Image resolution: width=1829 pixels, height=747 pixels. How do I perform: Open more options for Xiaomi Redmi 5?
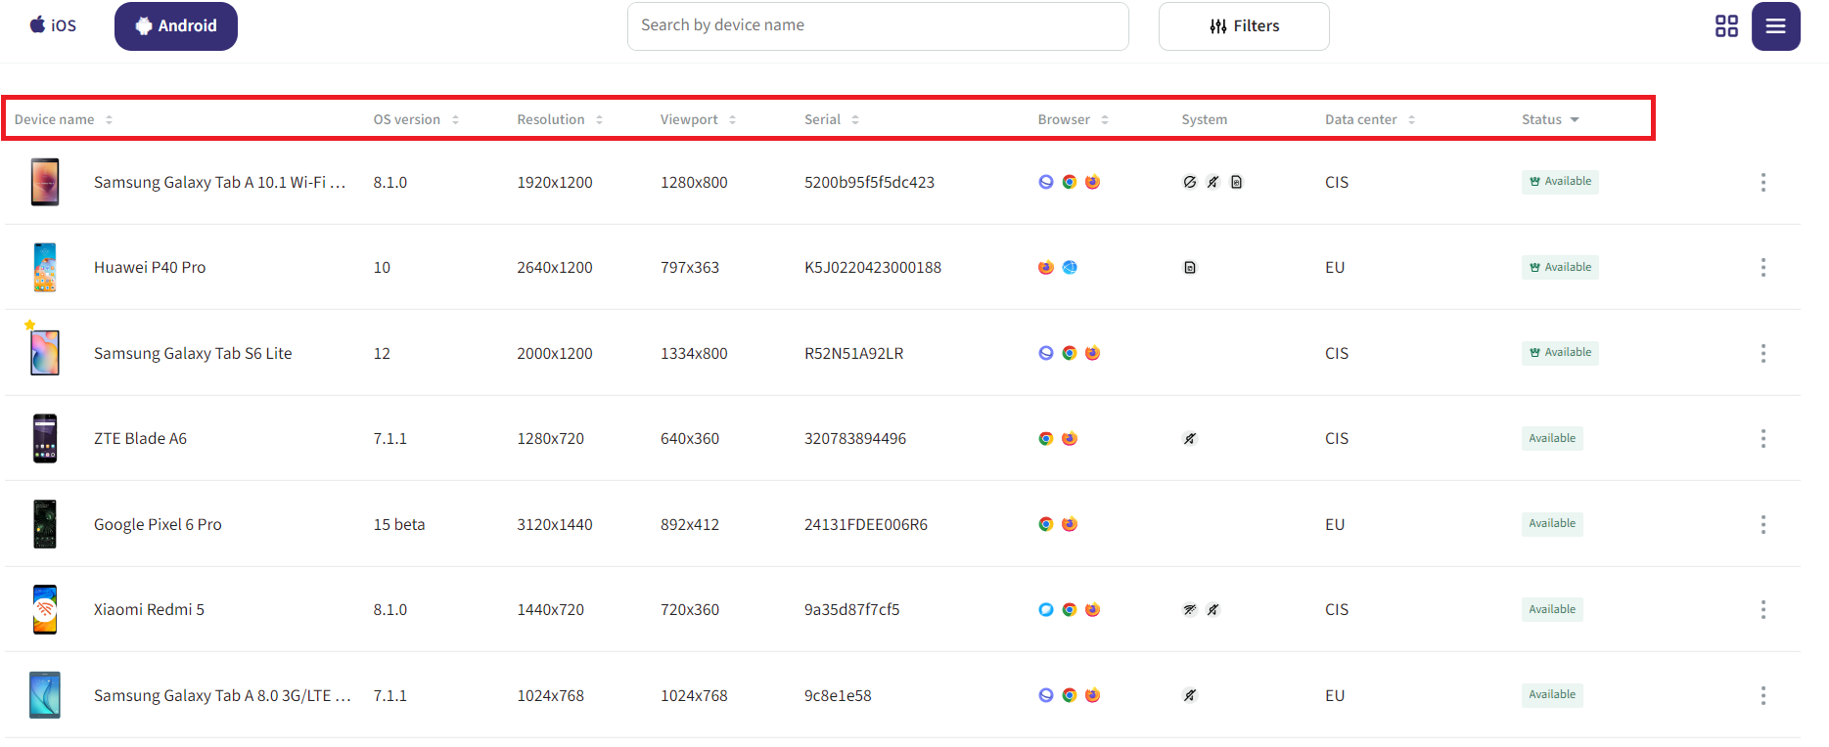click(x=1763, y=609)
